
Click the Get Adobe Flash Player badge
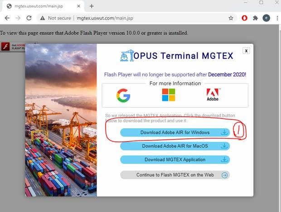pos(13,47)
